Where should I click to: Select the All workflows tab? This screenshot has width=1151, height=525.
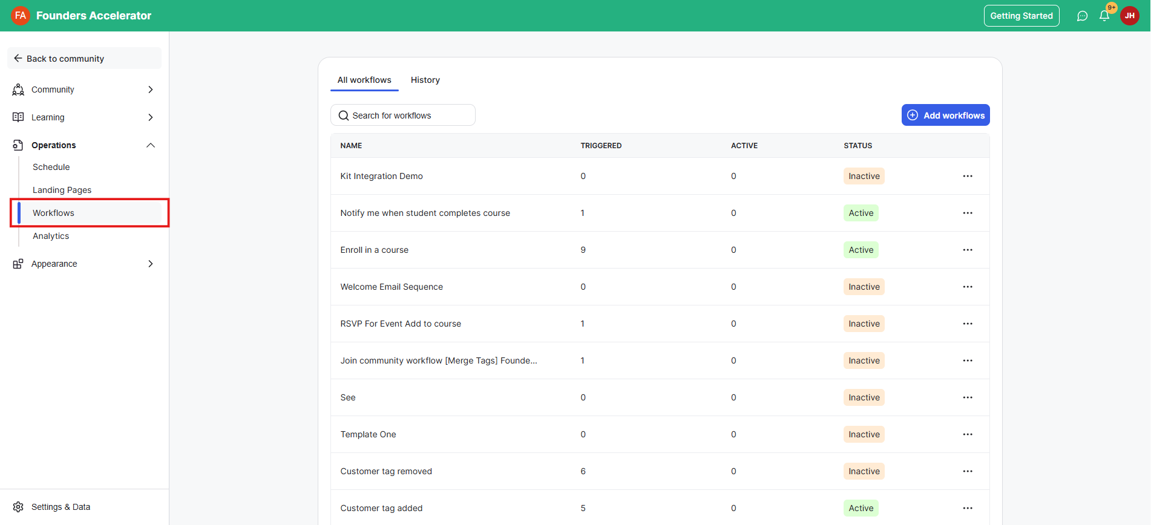point(364,80)
